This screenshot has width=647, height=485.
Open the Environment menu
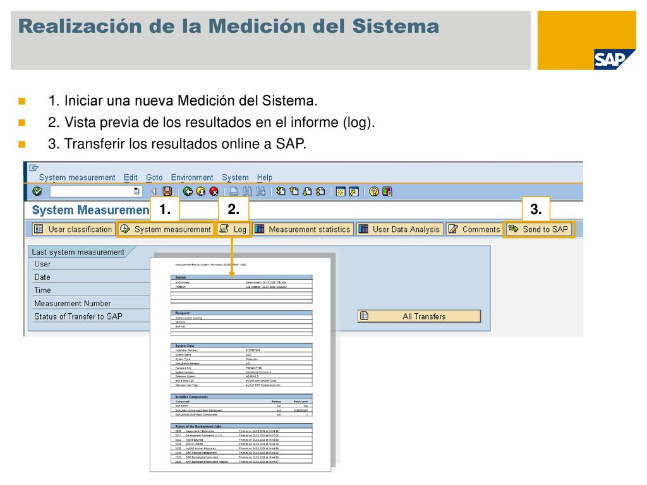click(192, 177)
